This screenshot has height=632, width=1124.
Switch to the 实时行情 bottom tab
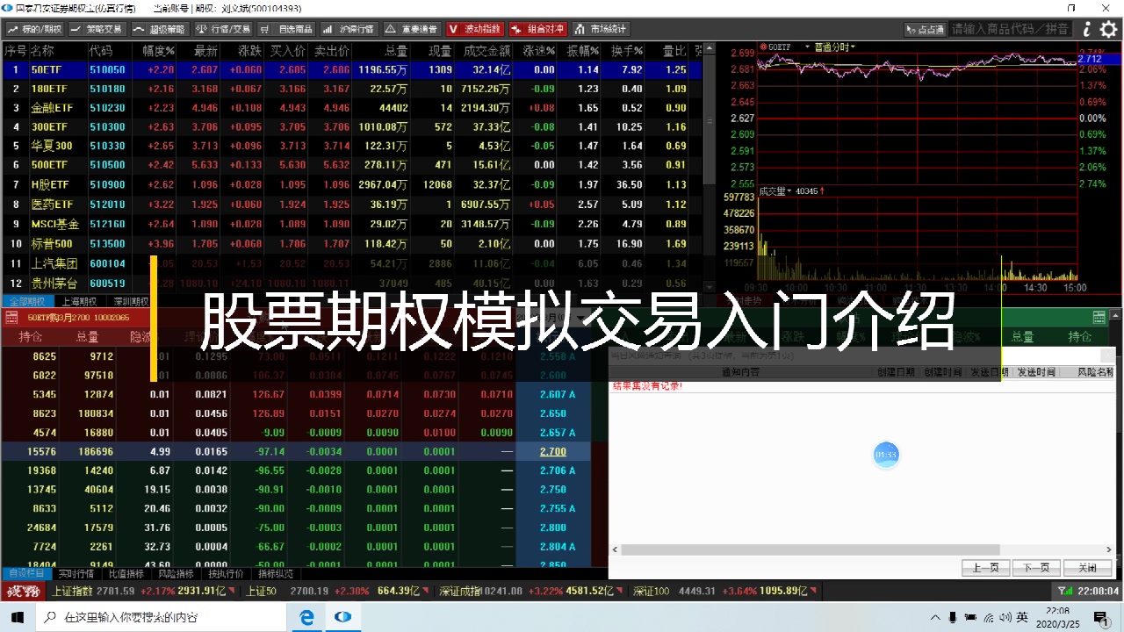pyautogui.click(x=76, y=574)
